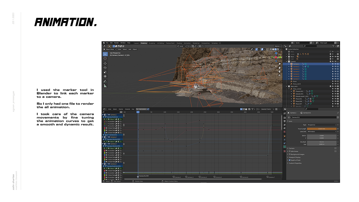Viewport: 359px width, 202px height.
Task: Switch to the Animation workspace tab
Action: tap(187, 43)
